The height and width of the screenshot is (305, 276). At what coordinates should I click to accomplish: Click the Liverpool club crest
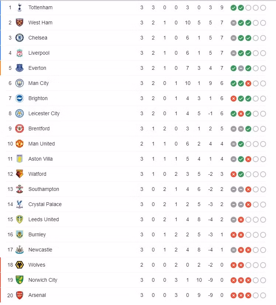(19, 53)
